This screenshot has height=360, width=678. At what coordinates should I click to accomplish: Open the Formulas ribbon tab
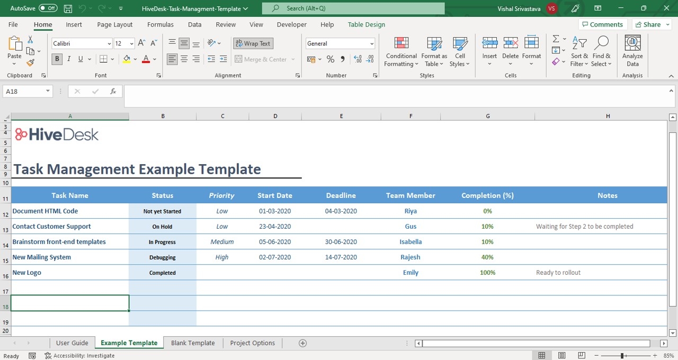point(160,24)
